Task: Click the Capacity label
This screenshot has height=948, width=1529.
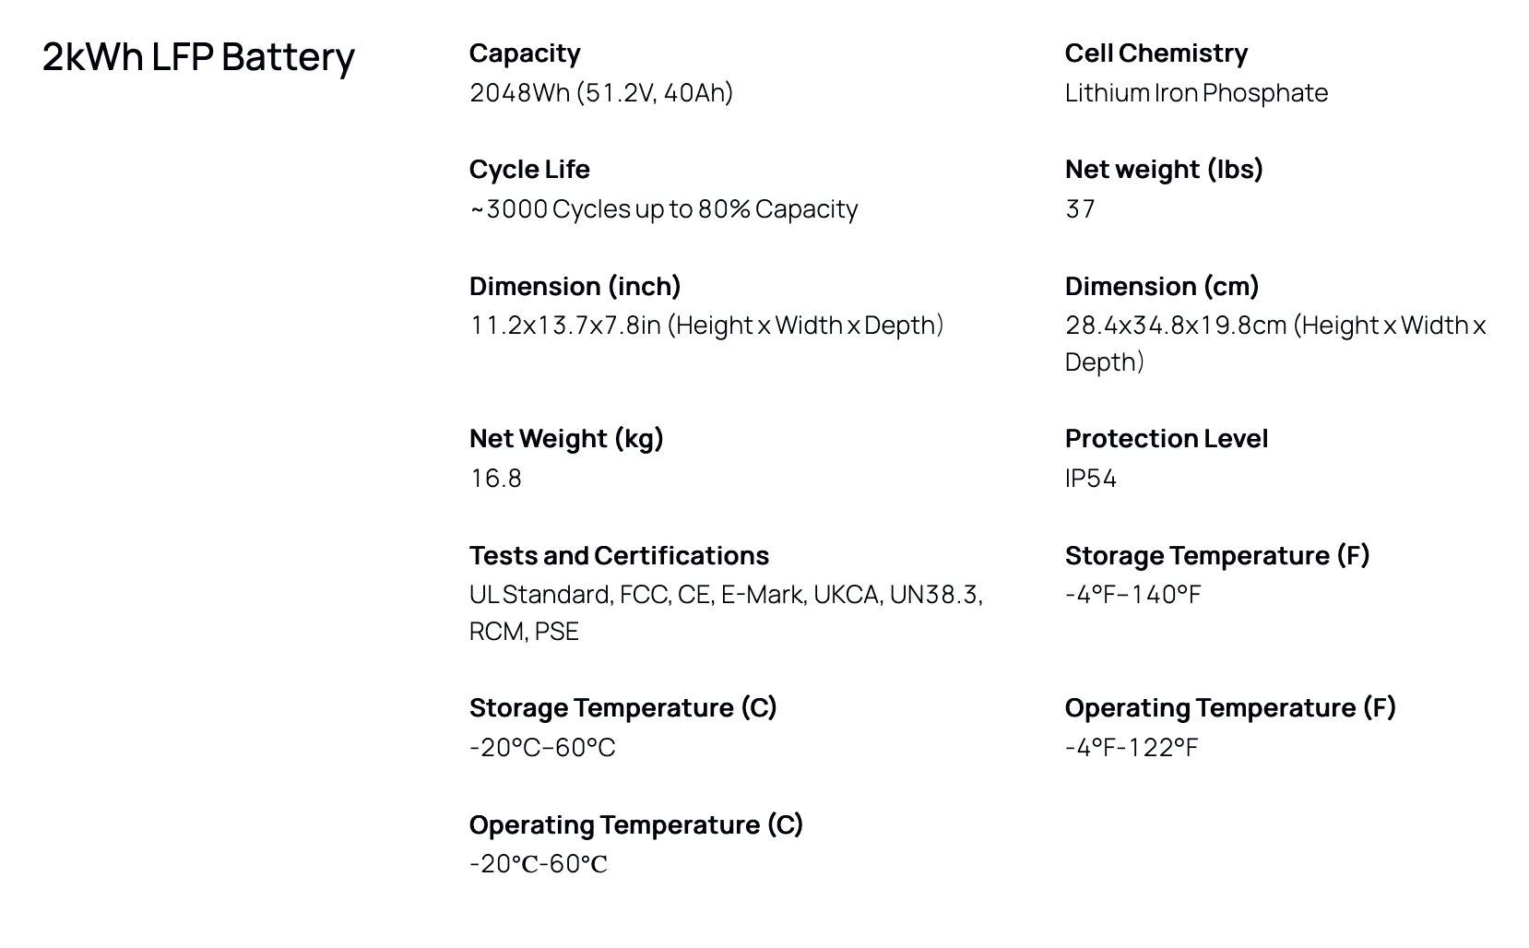Action: 525,53
